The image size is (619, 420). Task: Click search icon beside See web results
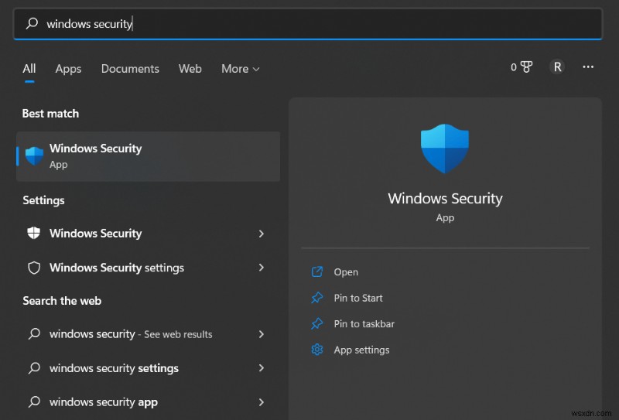pyautogui.click(x=34, y=334)
